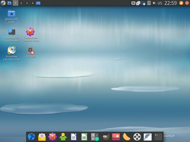Open the mail client envelope in dock

click(x=42, y=137)
